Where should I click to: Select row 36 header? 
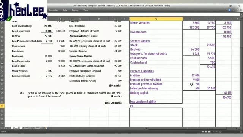point(2,123)
